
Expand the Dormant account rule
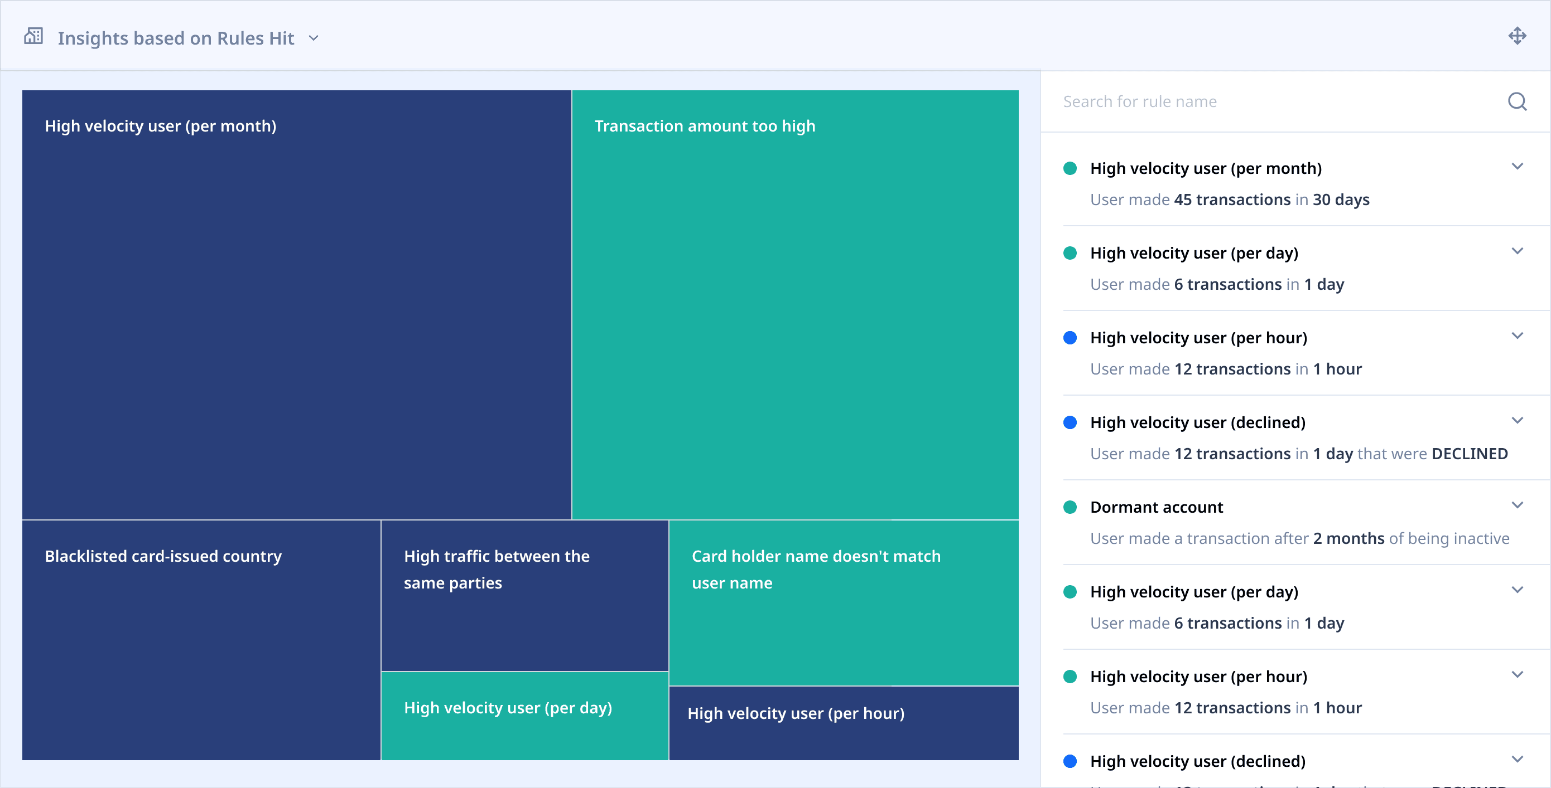(1516, 505)
